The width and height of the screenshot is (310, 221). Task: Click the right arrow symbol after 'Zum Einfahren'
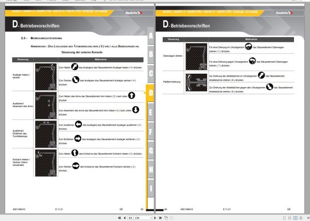(x=78, y=139)
